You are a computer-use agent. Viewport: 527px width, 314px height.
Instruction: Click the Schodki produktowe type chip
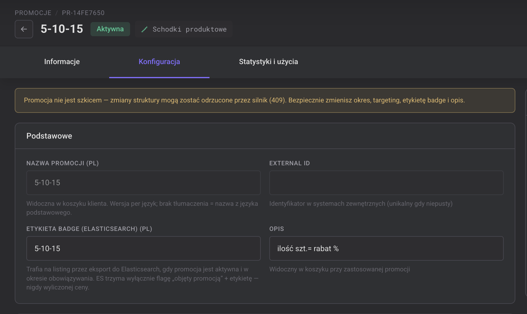pos(184,29)
